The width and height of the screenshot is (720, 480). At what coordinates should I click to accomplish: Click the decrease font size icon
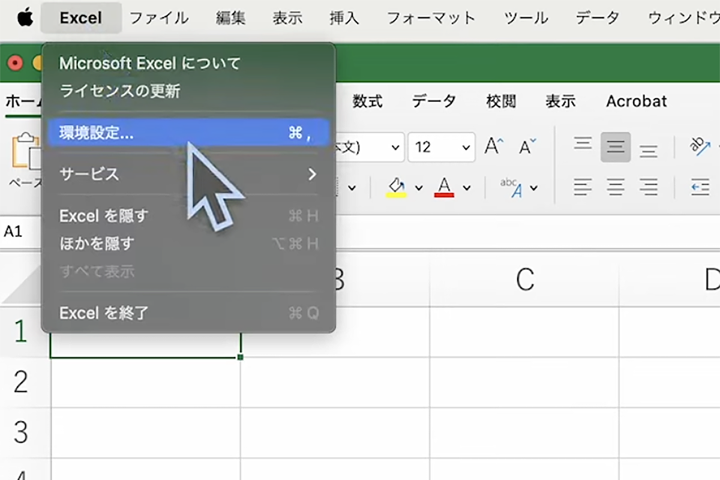coord(528,147)
